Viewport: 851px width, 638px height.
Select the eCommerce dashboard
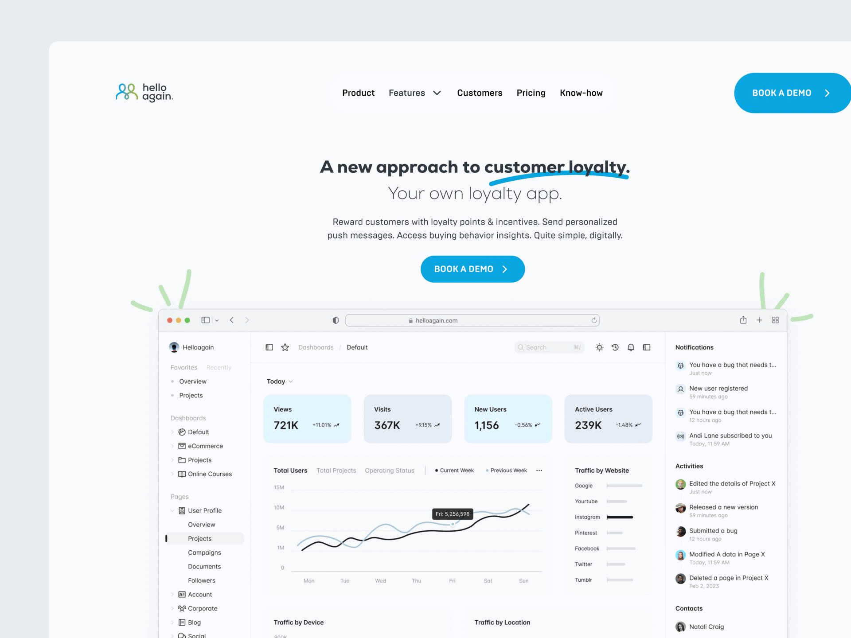205,446
